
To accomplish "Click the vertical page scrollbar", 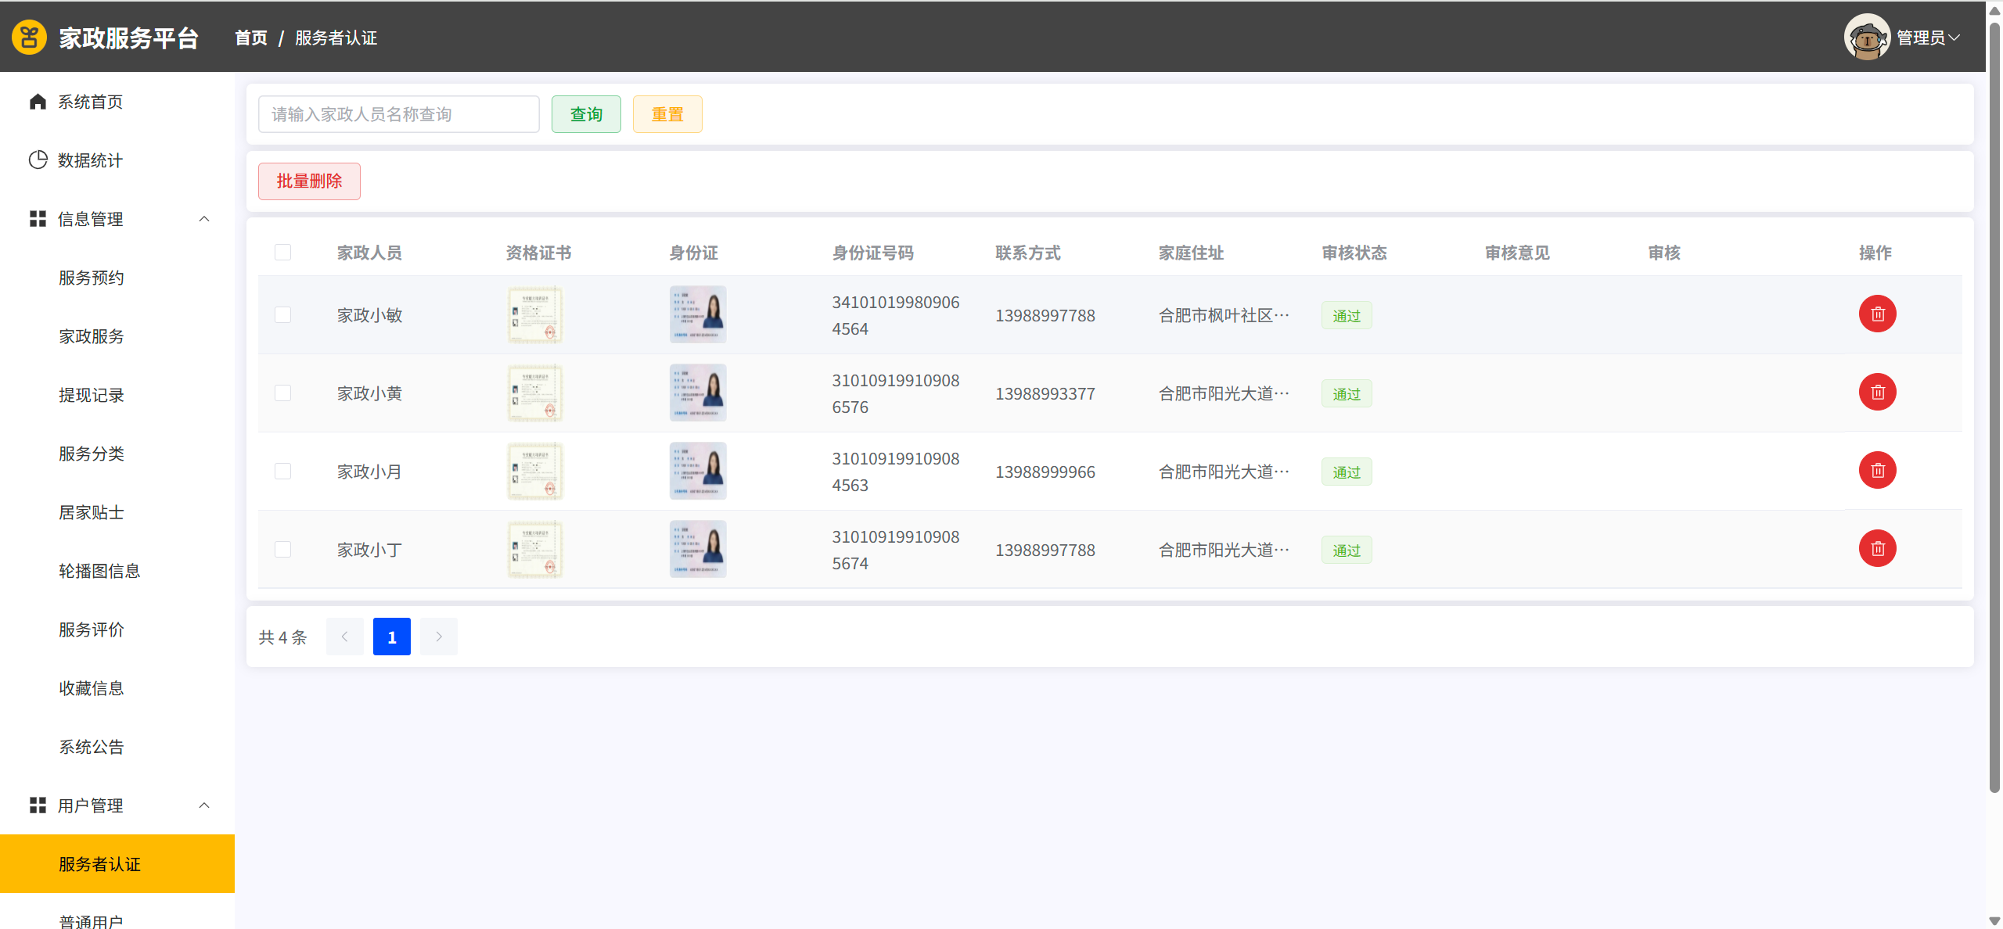I will (x=1994, y=407).
